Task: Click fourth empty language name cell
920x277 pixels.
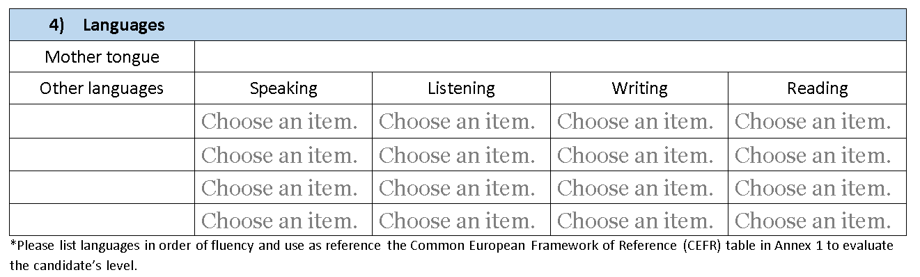Action: tap(102, 220)
